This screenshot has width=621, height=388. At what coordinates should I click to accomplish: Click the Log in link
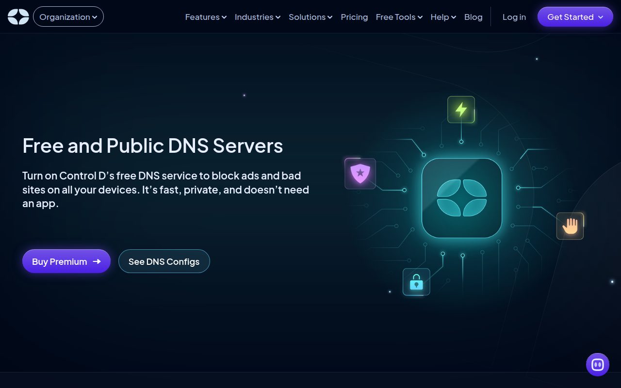[514, 17]
